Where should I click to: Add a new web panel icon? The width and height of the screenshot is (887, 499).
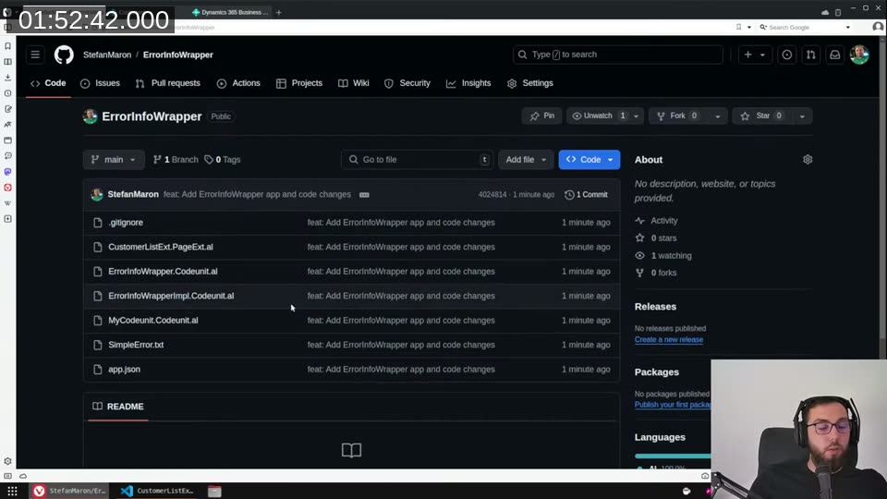point(8,219)
